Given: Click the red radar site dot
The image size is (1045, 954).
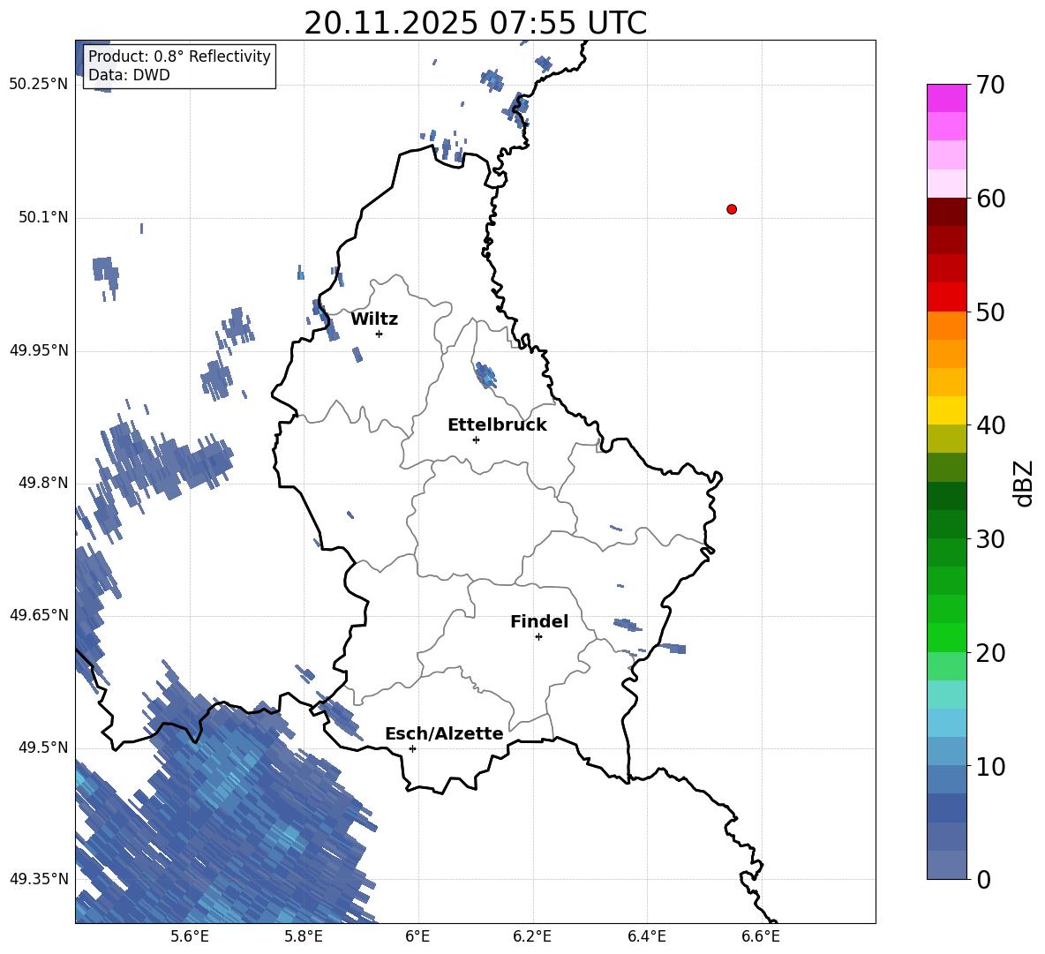Looking at the screenshot, I should (x=732, y=209).
